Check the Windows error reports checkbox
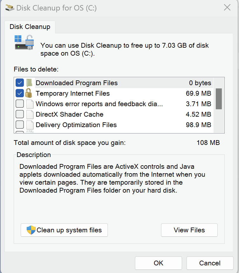The image size is (239, 273). (20, 104)
